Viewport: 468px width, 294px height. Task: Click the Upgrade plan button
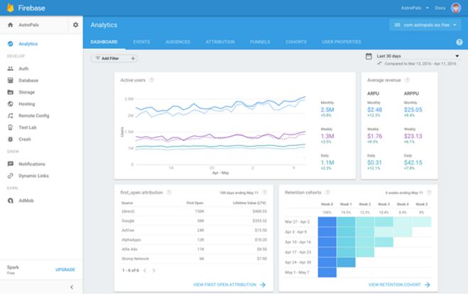(65, 269)
